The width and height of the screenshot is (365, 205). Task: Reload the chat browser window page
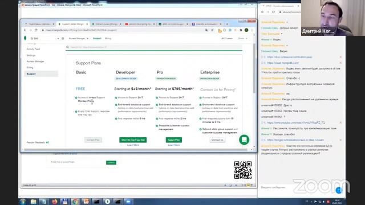pos(274,12)
